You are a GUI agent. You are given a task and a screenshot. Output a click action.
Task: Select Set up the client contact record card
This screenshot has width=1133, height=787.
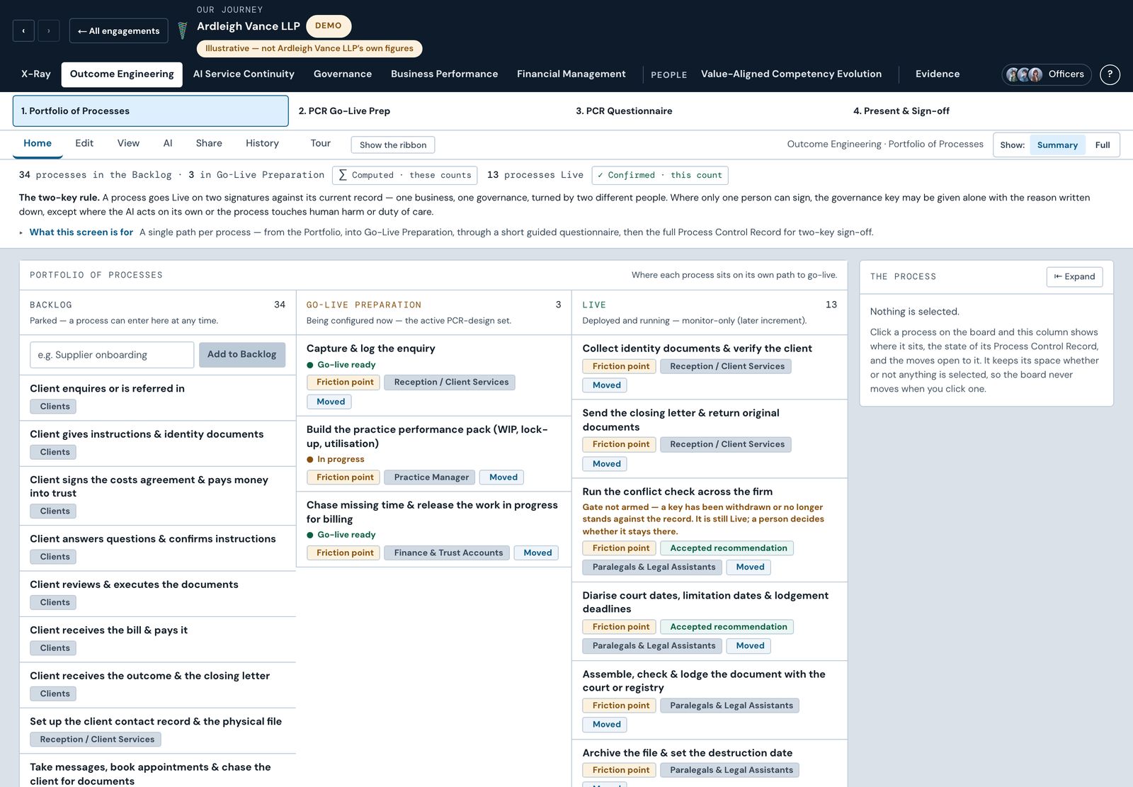(x=157, y=730)
